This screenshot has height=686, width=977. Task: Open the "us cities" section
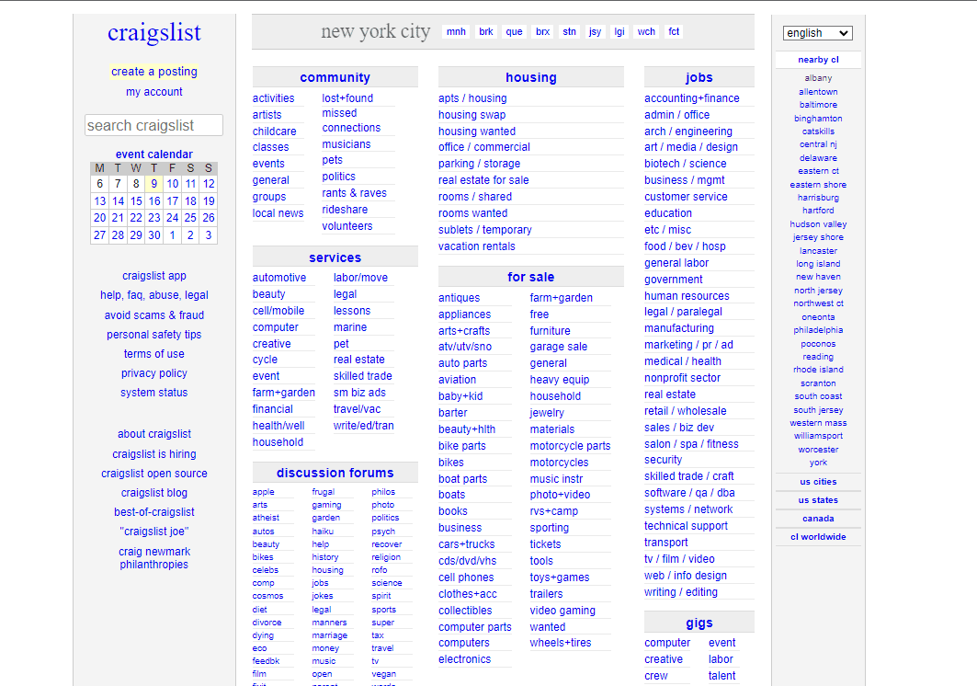click(817, 481)
